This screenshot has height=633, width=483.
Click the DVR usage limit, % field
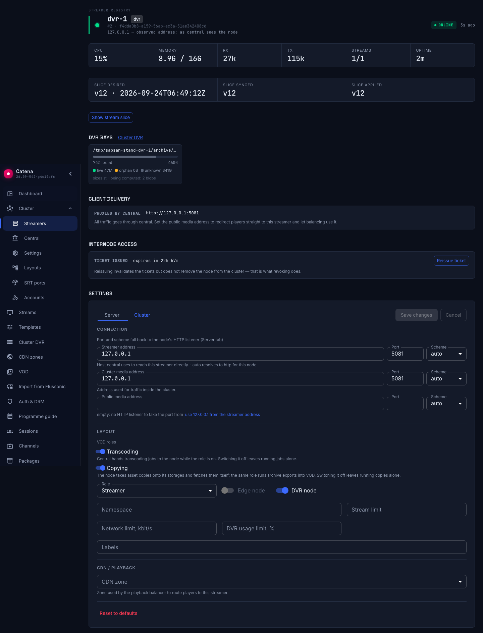282,528
